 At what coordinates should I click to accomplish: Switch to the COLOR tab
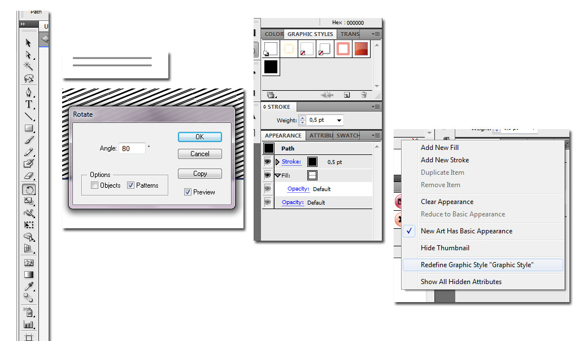click(x=273, y=34)
